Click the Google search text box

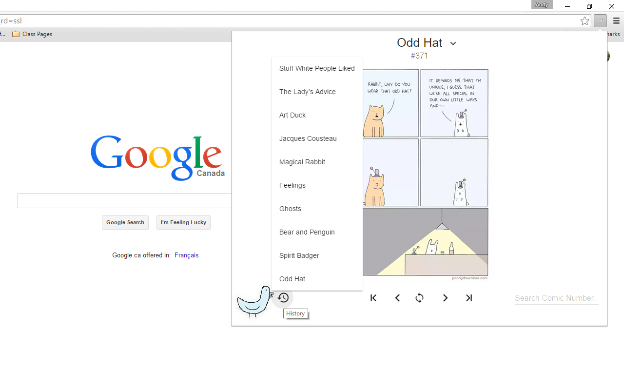(x=124, y=201)
